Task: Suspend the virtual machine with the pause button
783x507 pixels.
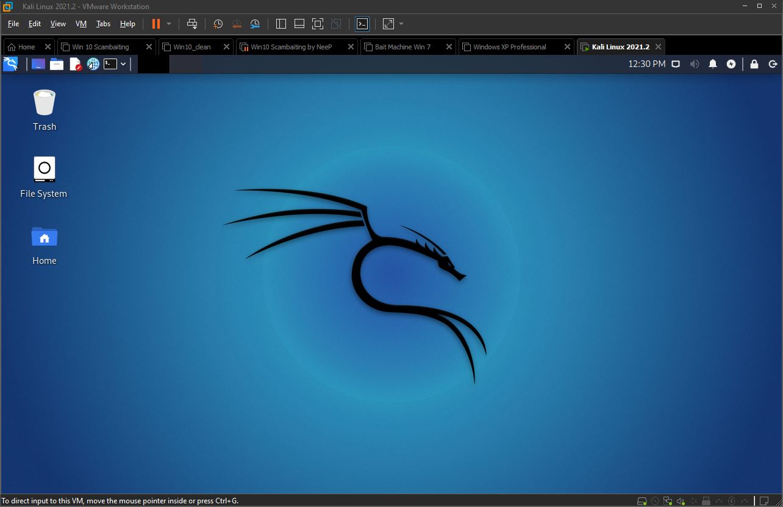Action: (x=156, y=24)
